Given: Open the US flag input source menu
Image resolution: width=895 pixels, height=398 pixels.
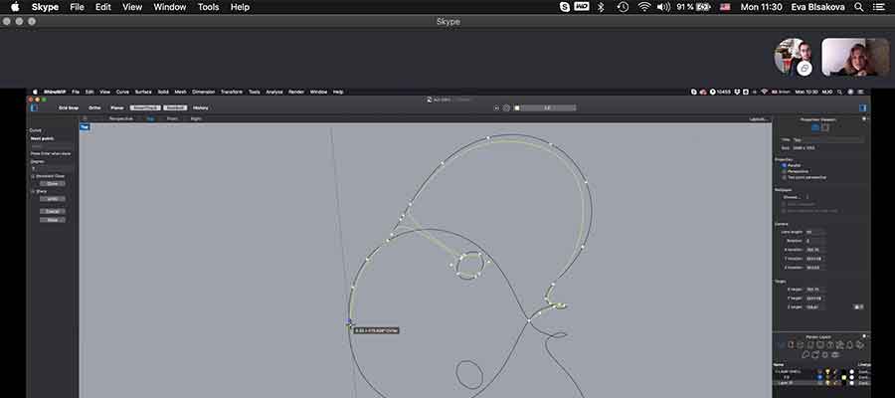Looking at the screenshot, I should pos(725,7).
